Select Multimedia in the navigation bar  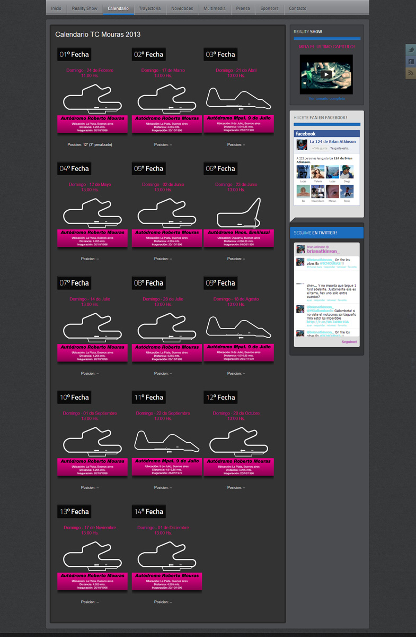(214, 8)
